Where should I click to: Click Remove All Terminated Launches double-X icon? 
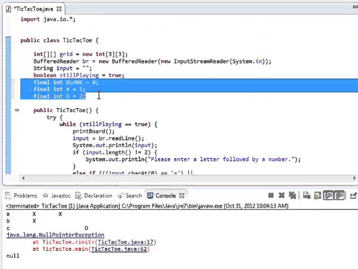click(292, 195)
